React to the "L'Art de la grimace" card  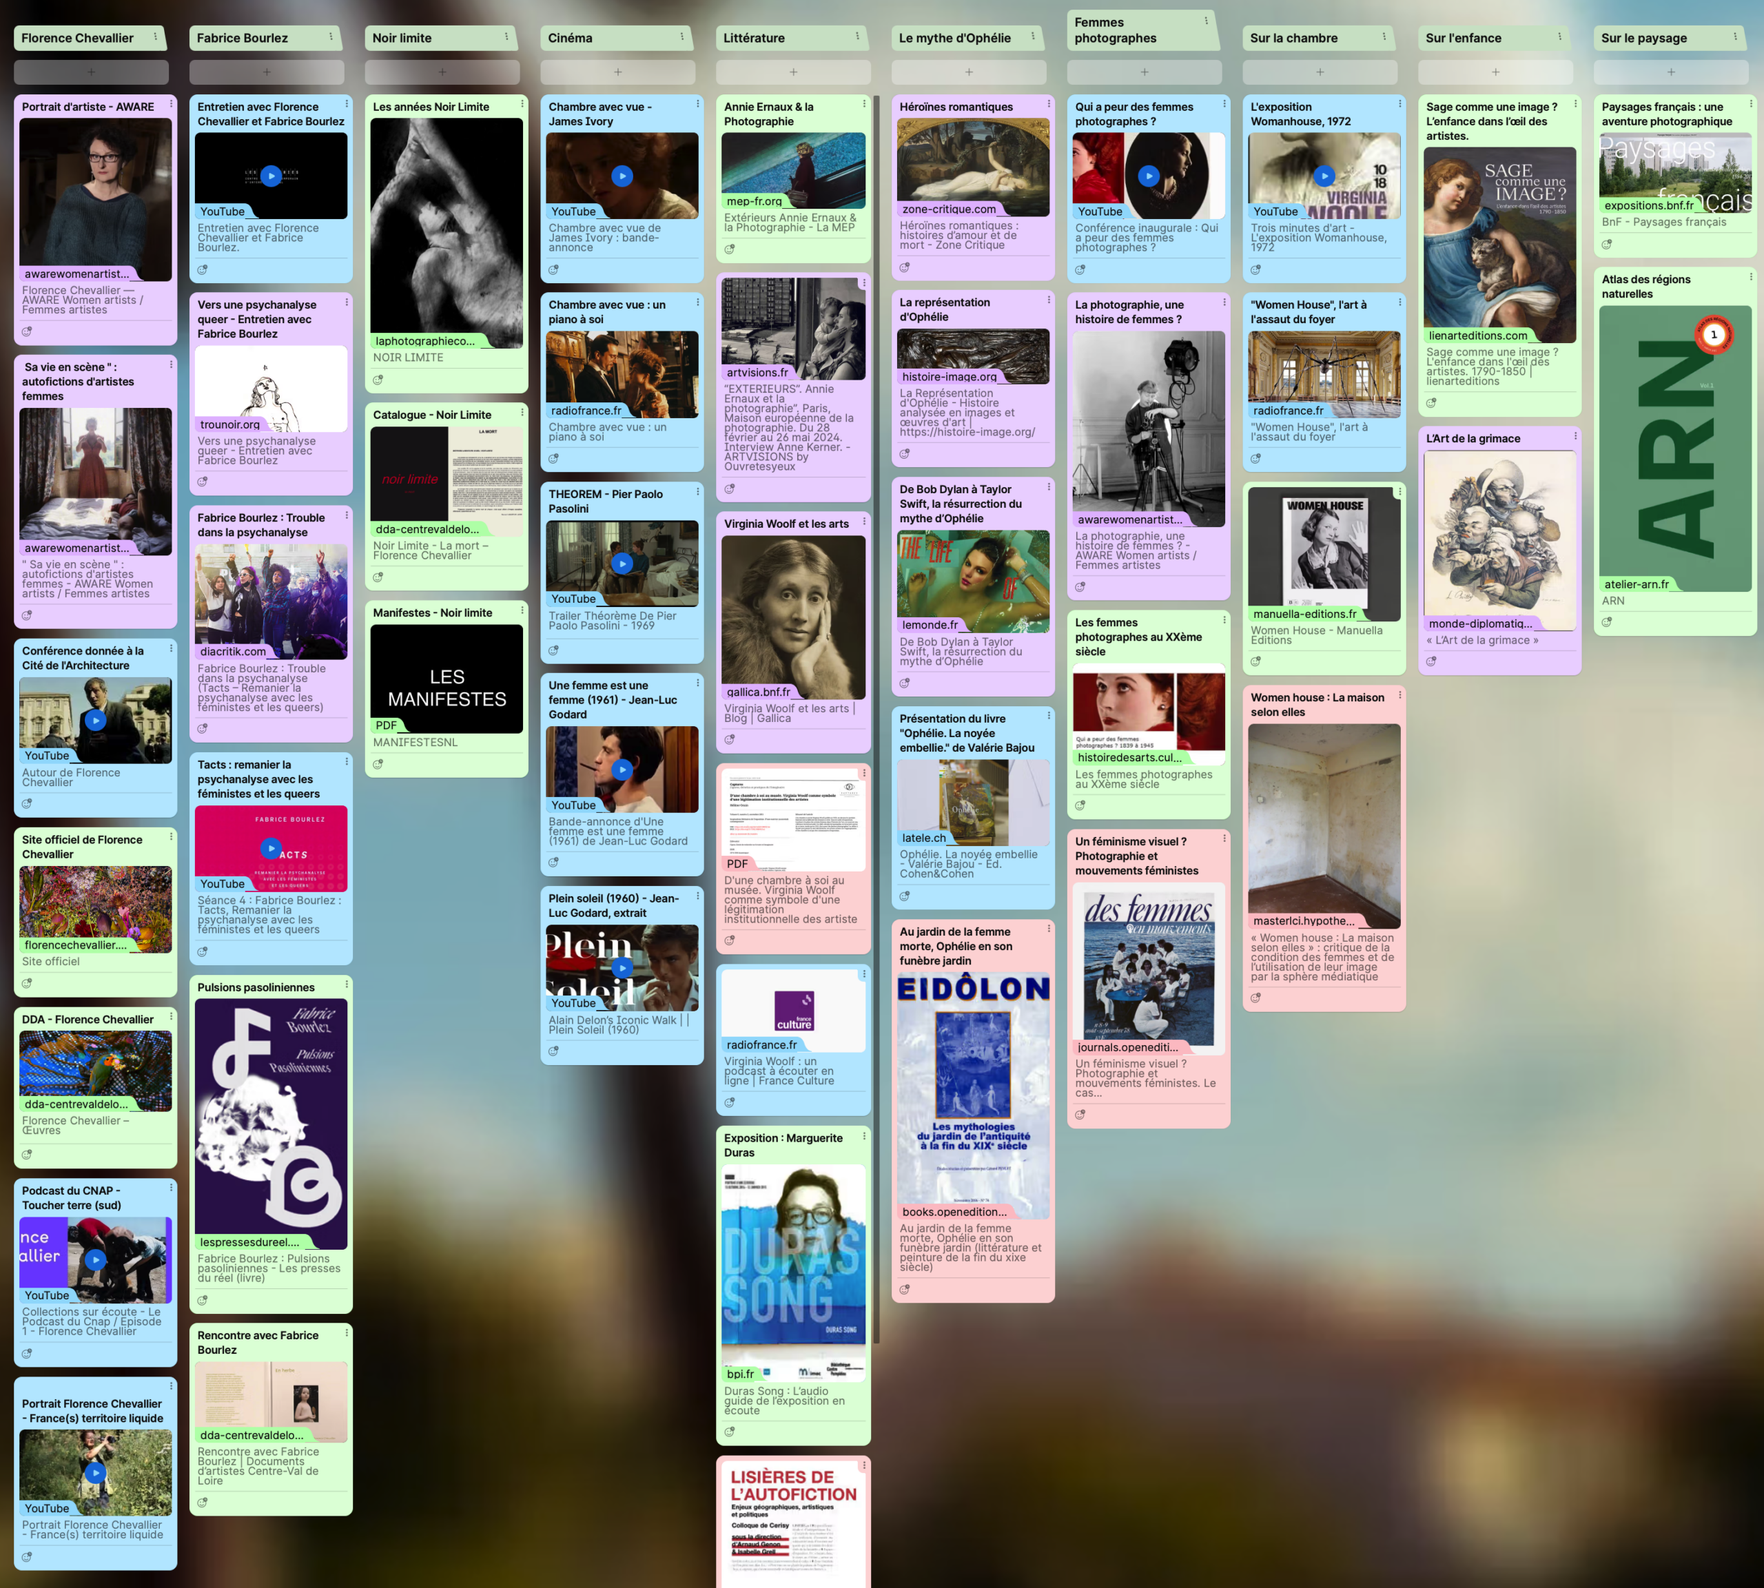[x=1431, y=661]
